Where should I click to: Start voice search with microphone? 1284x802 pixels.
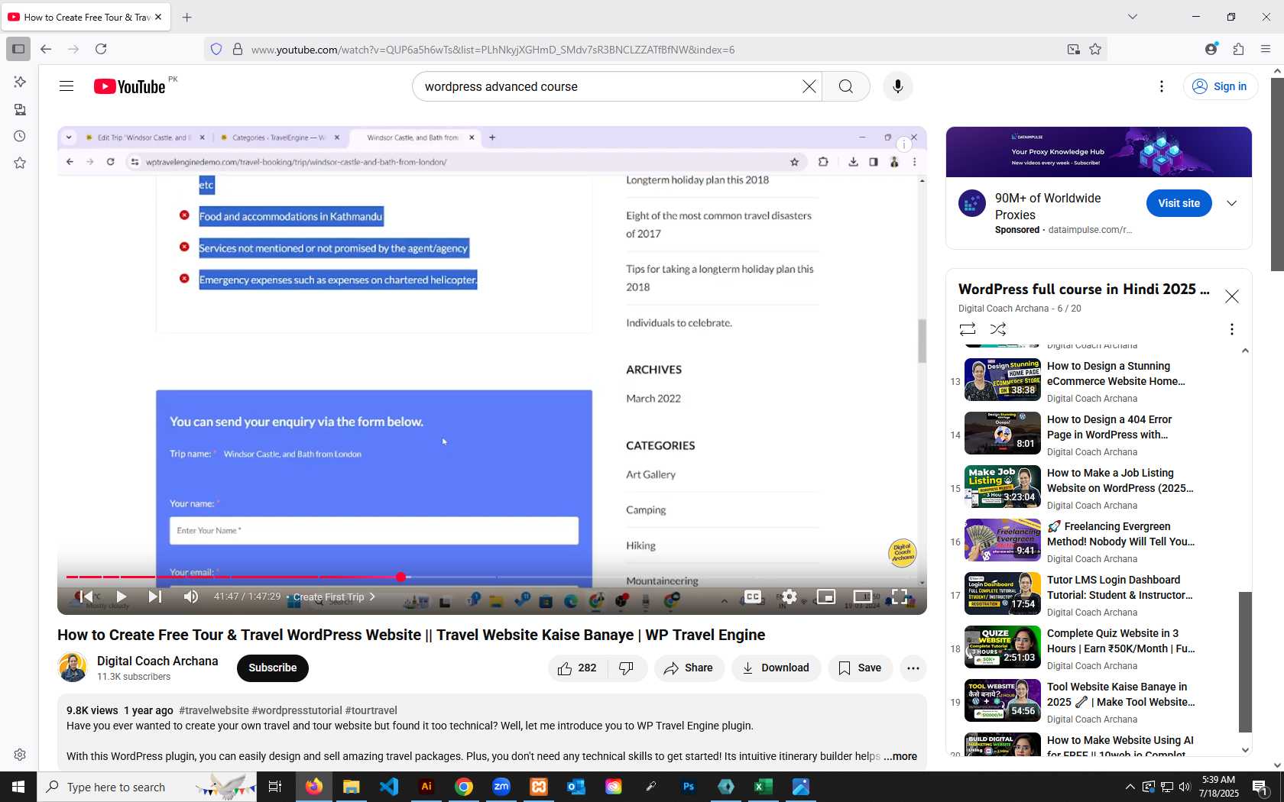point(897,86)
